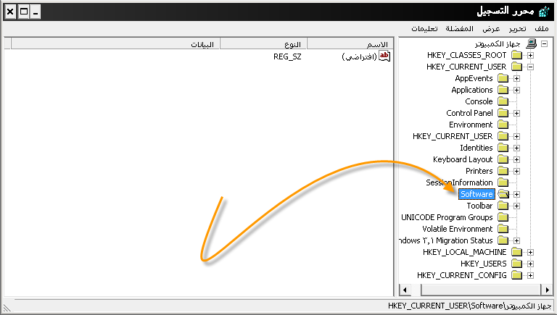The height and width of the screenshot is (315, 557).
Task: Click the status bar registry path
Action: (x=469, y=306)
